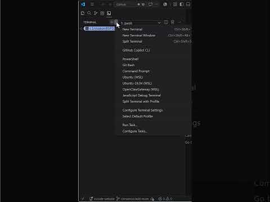The width and height of the screenshot is (270, 202).
Task: Click the TERMINAL panel title
Action: [x=89, y=22]
